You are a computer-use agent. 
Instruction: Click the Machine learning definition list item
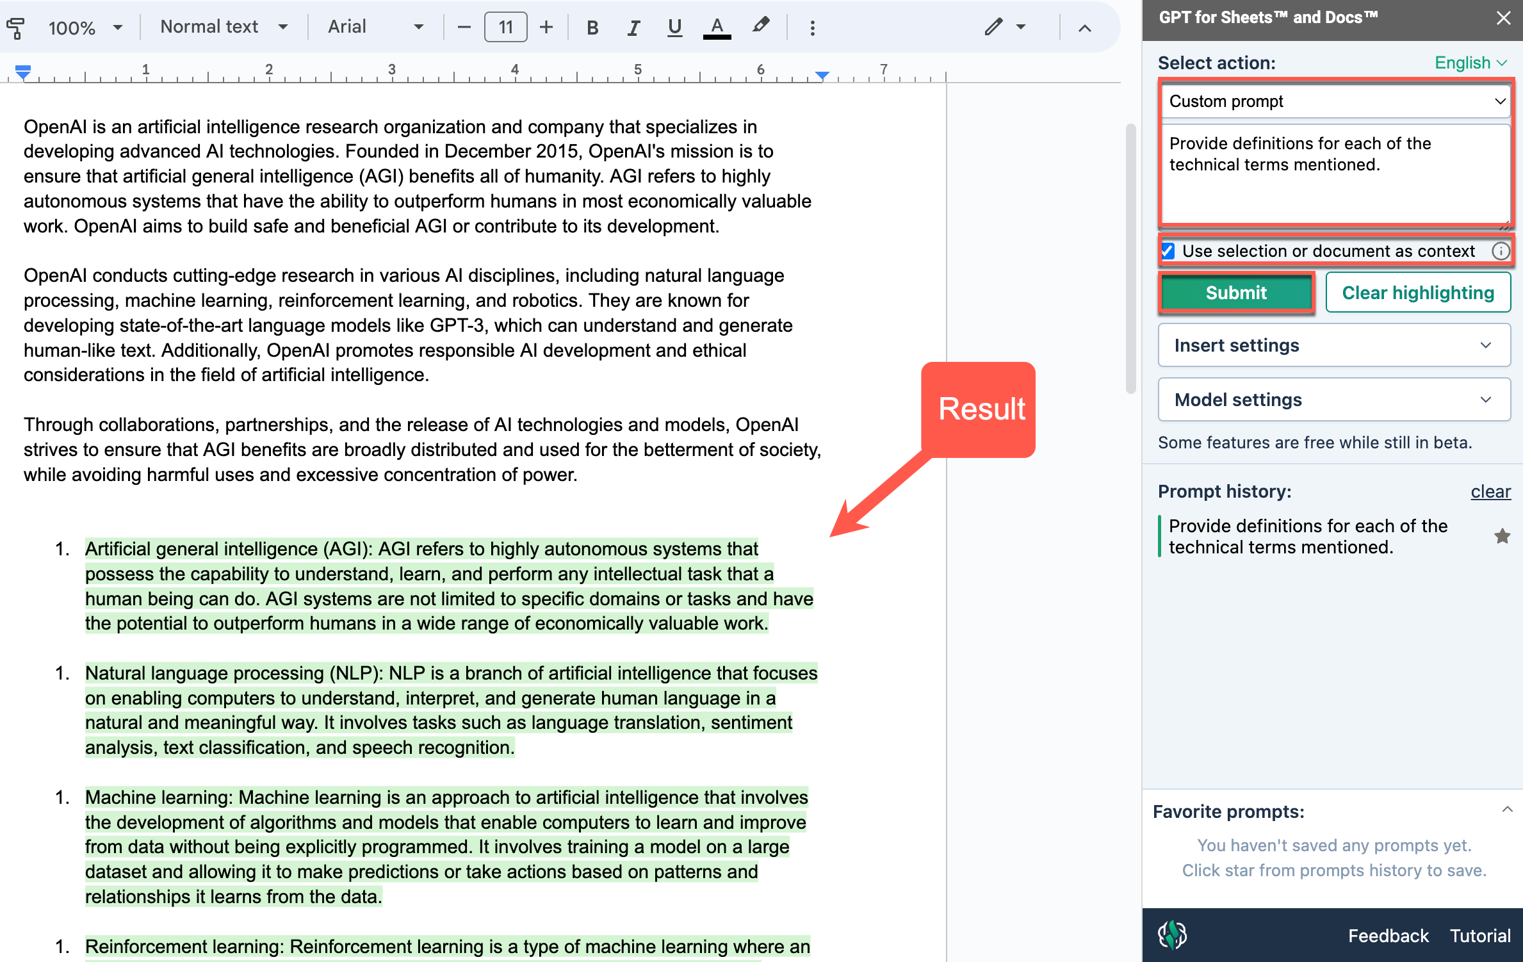446,847
